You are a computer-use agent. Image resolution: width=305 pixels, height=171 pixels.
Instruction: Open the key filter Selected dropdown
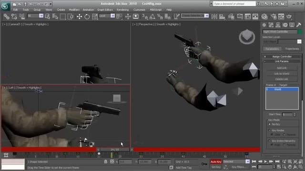pos(248,161)
